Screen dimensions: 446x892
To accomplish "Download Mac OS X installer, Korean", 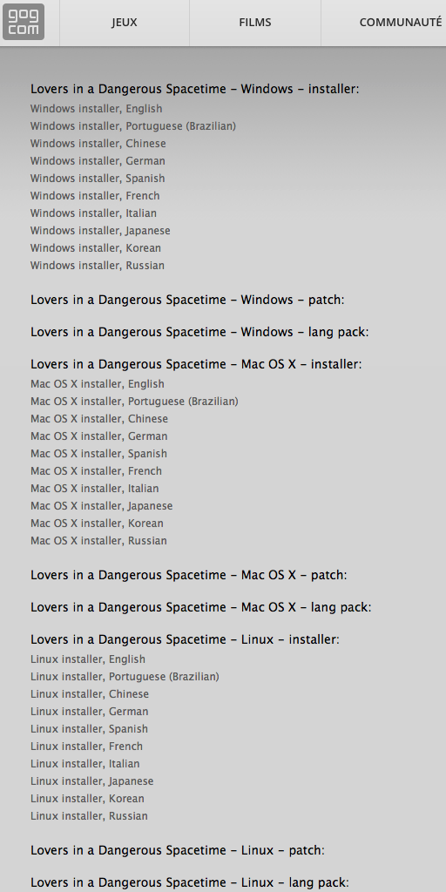I will pyautogui.click(x=97, y=524).
